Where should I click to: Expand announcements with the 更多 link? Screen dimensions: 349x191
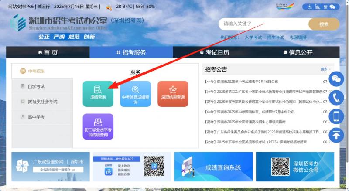(x=324, y=69)
